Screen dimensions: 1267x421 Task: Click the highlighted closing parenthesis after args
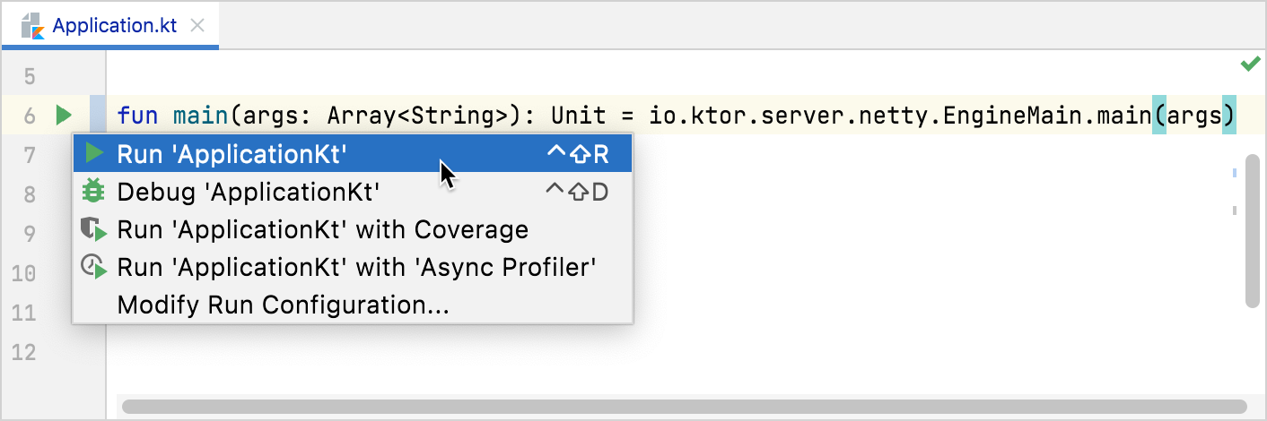[x=1229, y=116]
